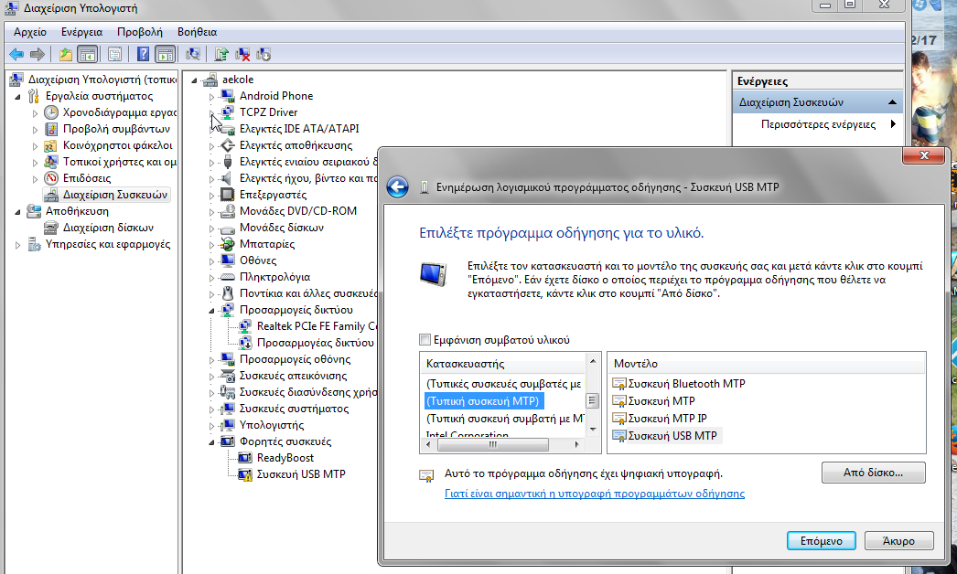
Task: Open the 'Ενέργεια' menu
Action: point(81,31)
